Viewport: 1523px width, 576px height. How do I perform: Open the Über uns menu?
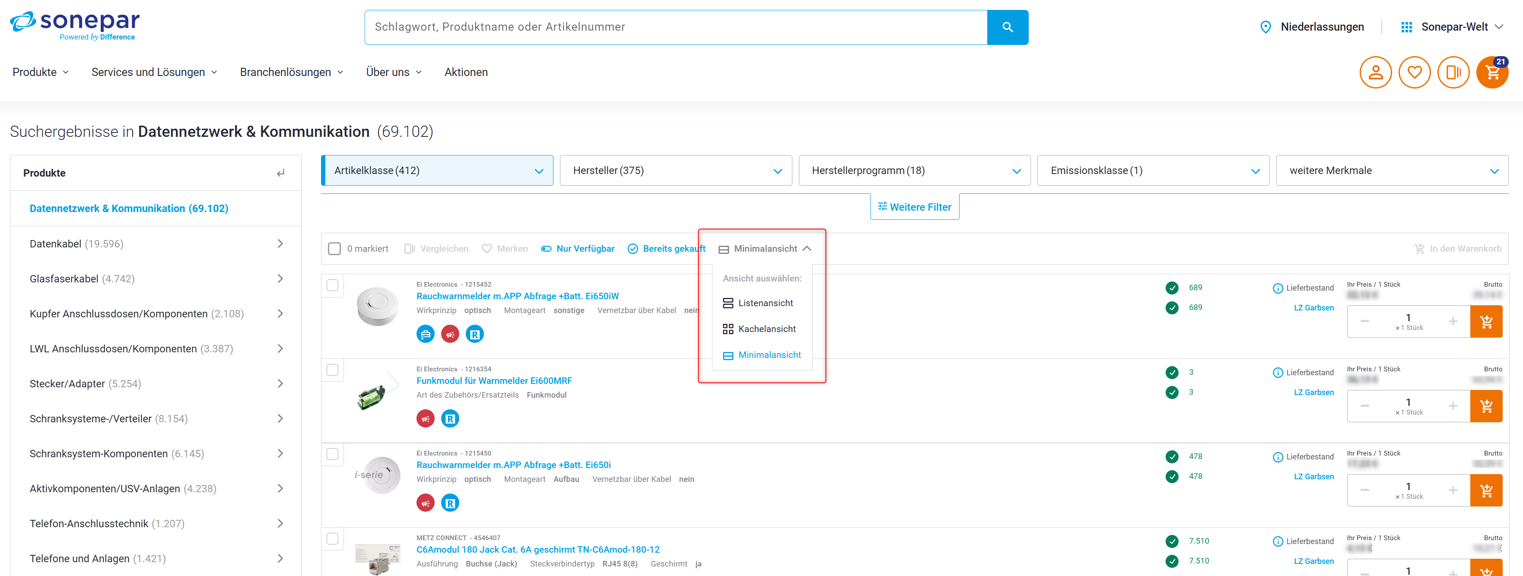point(394,72)
